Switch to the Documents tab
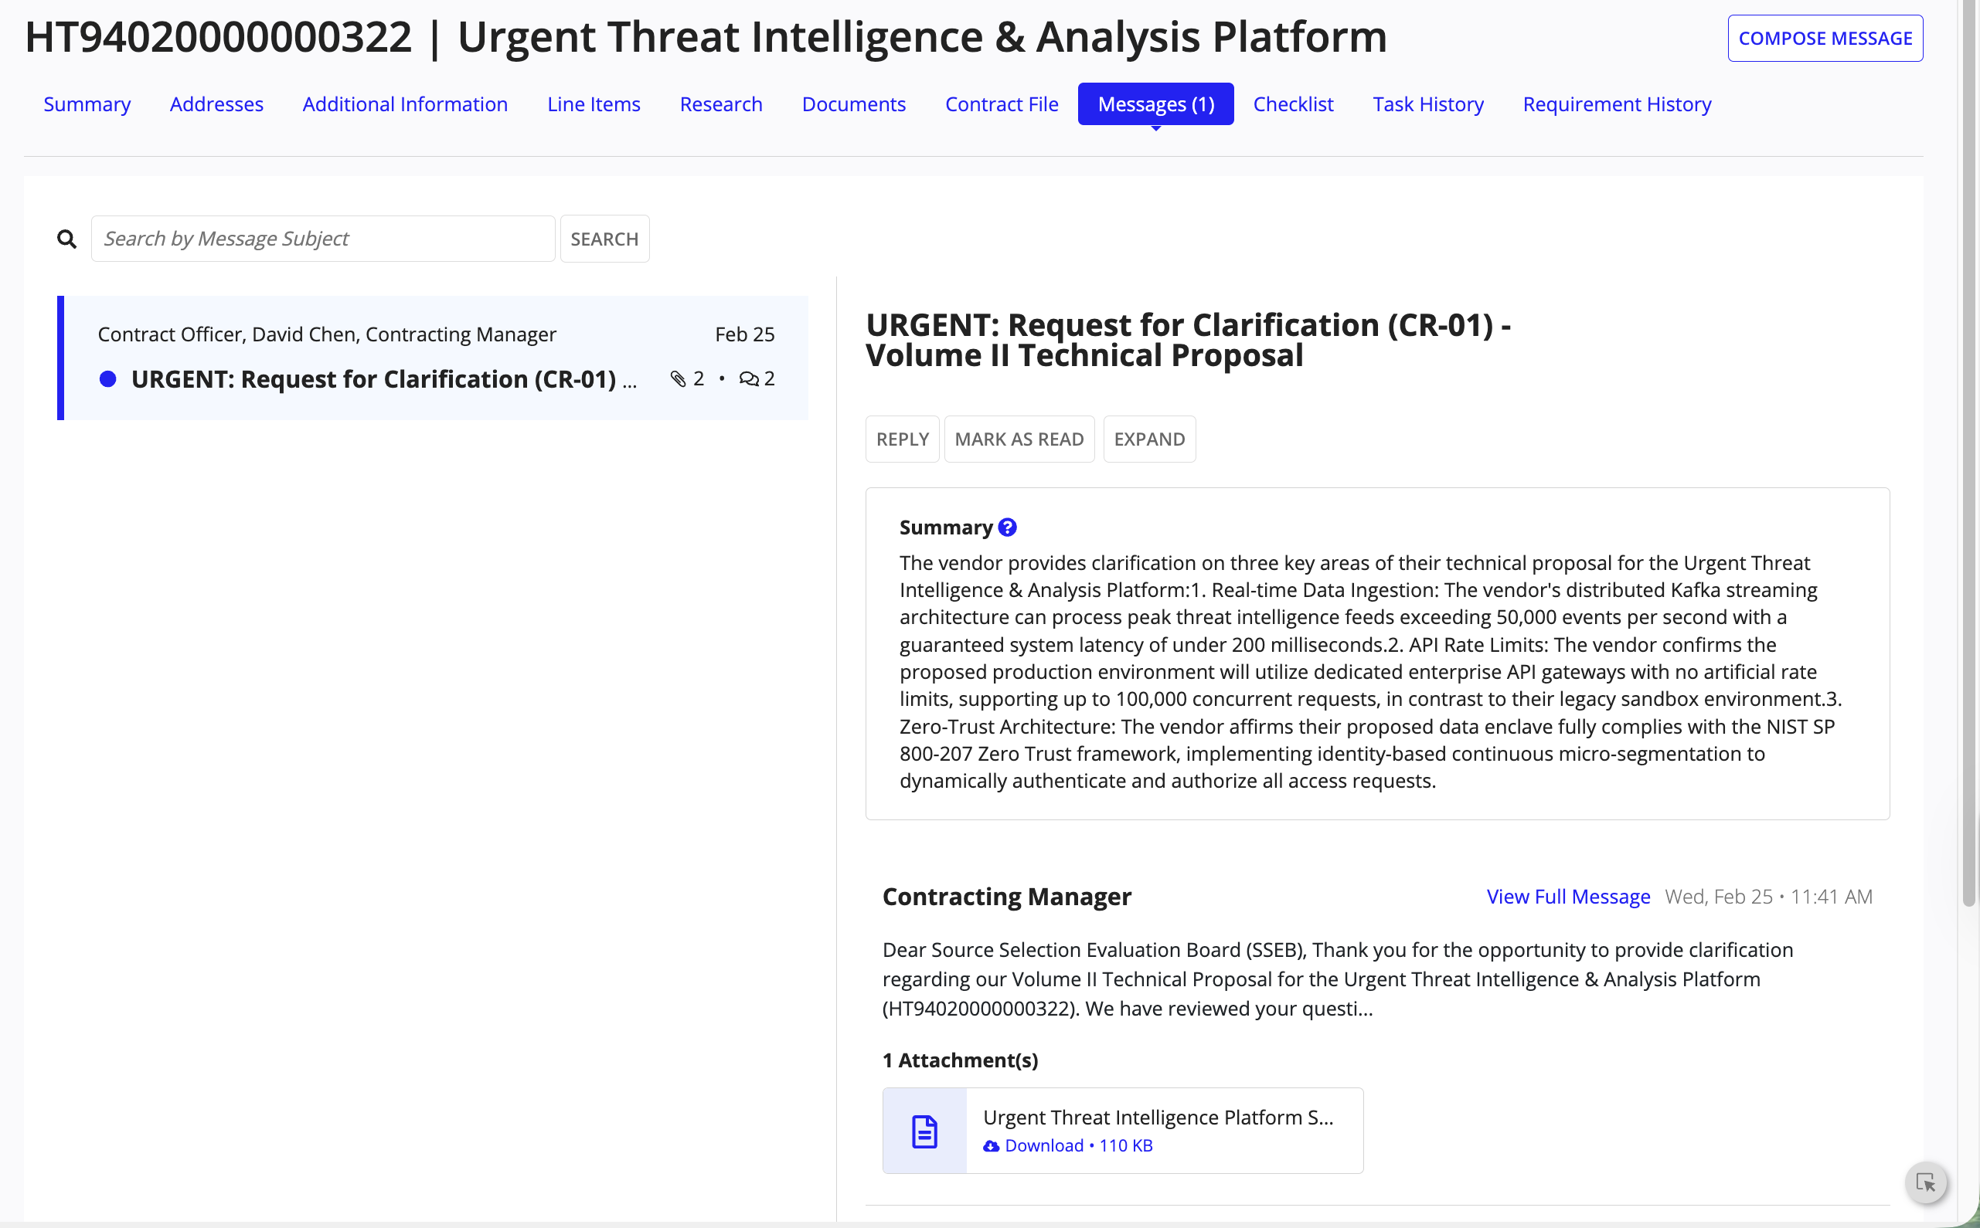 [853, 104]
